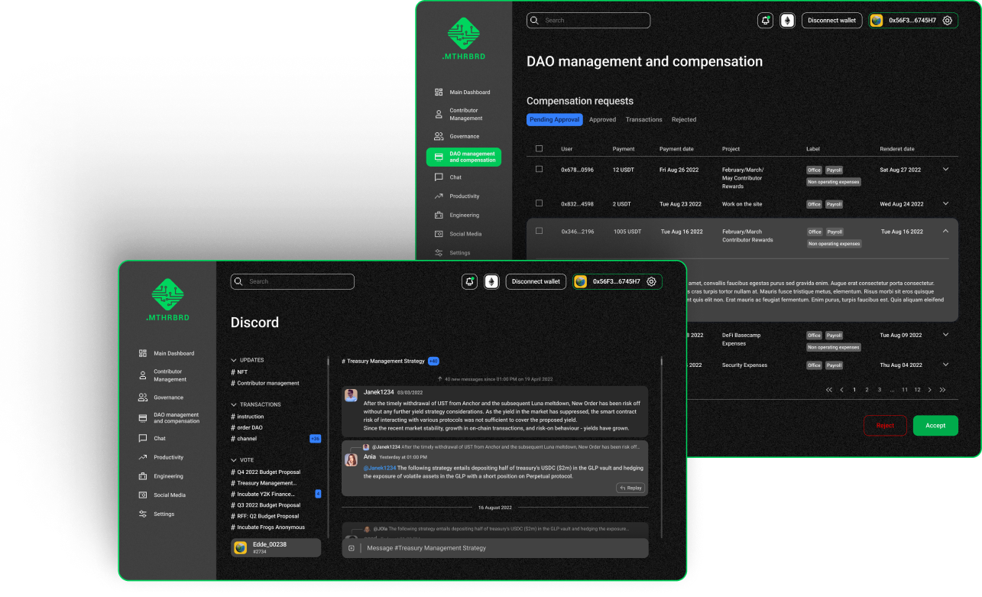
Task: Collapse the VOTE channel group
Action: coord(234,460)
